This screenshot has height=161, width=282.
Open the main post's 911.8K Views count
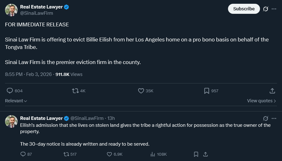[69, 74]
